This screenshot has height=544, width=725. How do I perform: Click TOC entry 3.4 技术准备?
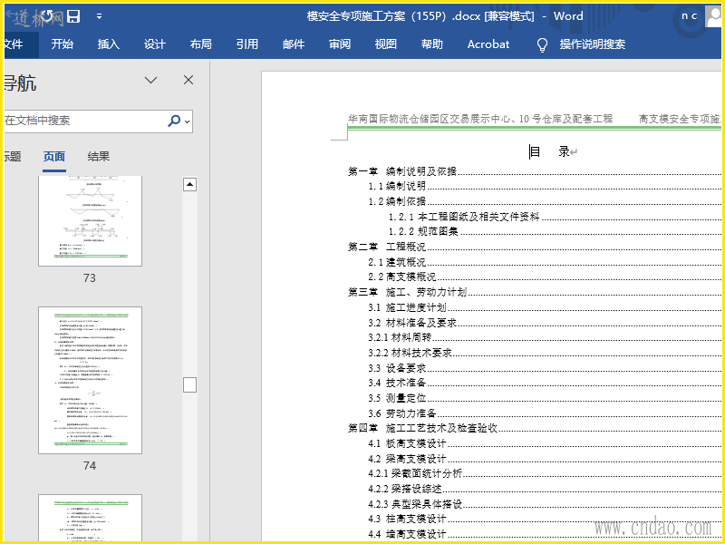(x=397, y=383)
